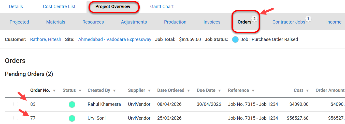The width and height of the screenshot is (345, 124).
Task: Switch to the Gantt Chart tab
Action: 162,7
